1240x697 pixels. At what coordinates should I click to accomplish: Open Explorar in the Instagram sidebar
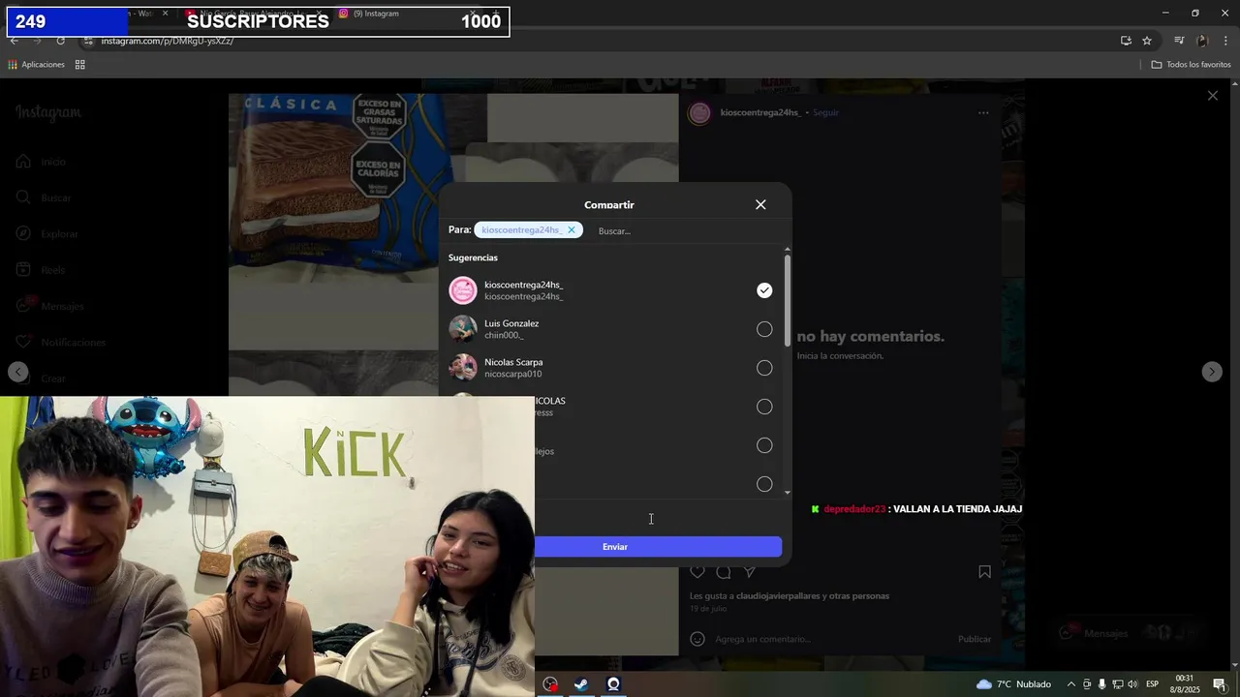46,233
